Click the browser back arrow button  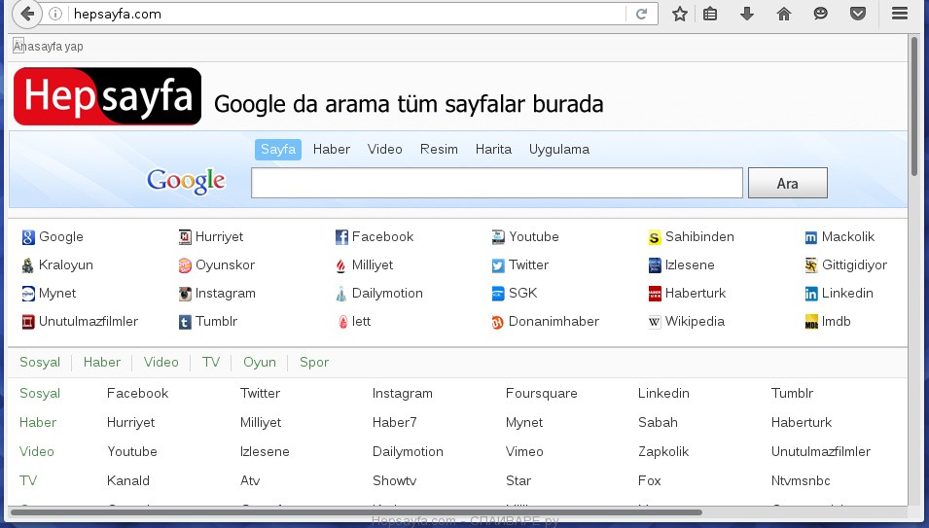(28, 14)
